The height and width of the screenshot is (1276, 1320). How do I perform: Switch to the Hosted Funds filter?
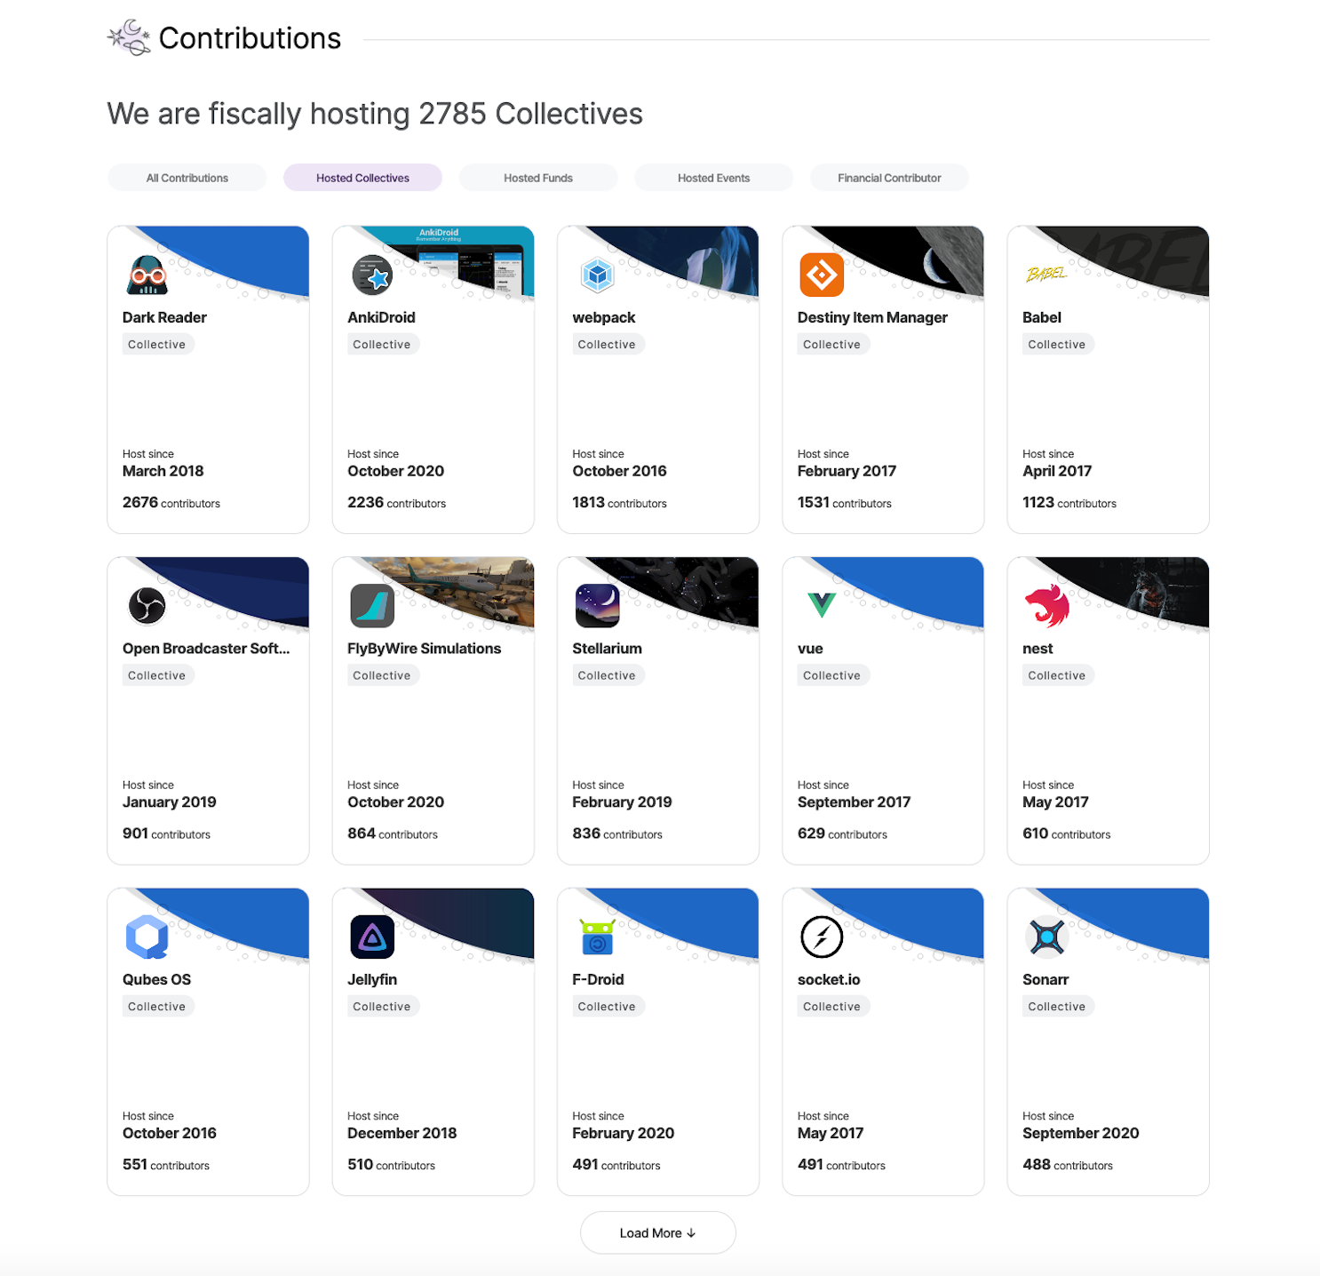537,177
